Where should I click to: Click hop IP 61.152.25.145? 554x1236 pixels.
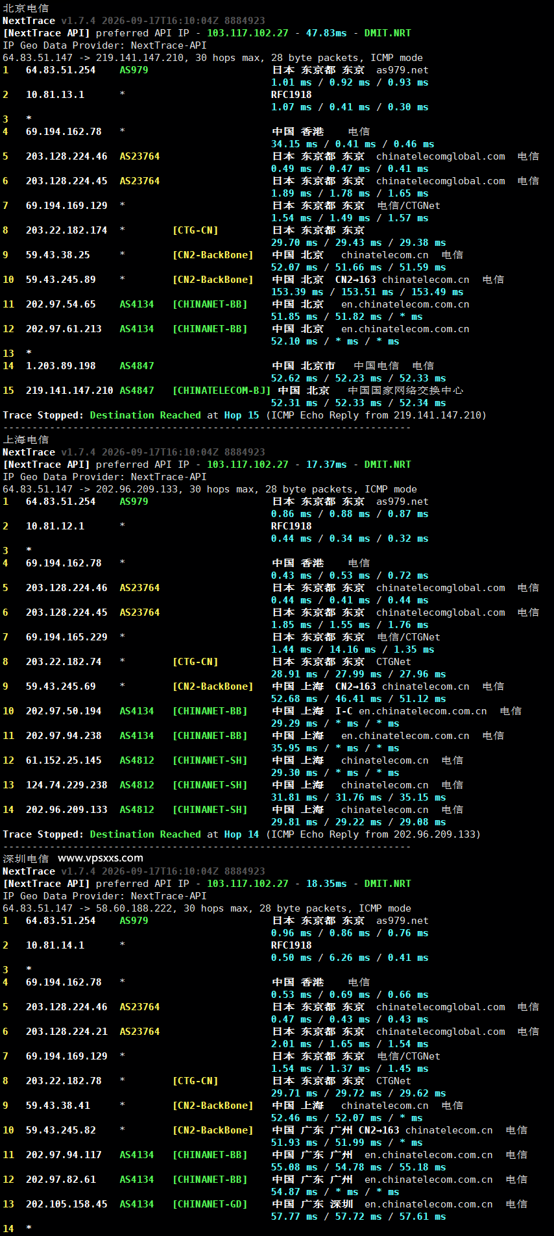(x=64, y=760)
